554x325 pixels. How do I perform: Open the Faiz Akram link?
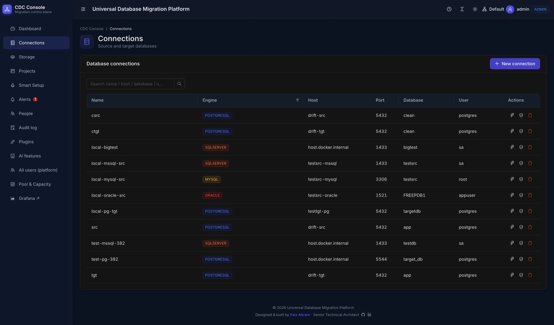pyautogui.click(x=300, y=315)
